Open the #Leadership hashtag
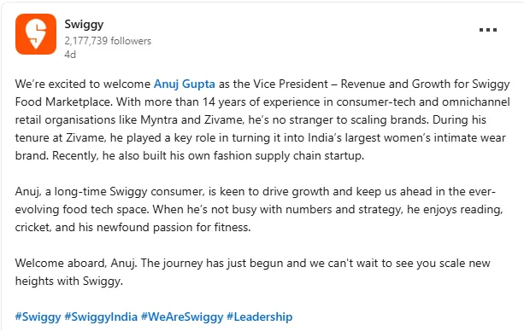This screenshot has height=331, width=524. pos(260,316)
